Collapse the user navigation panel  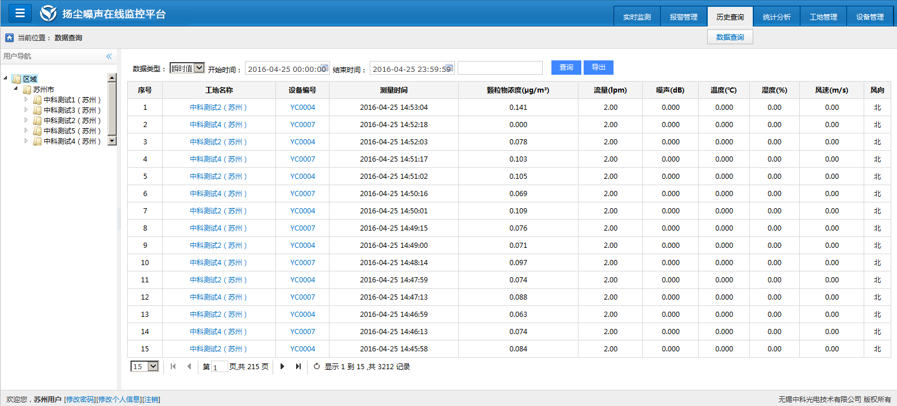tap(109, 56)
